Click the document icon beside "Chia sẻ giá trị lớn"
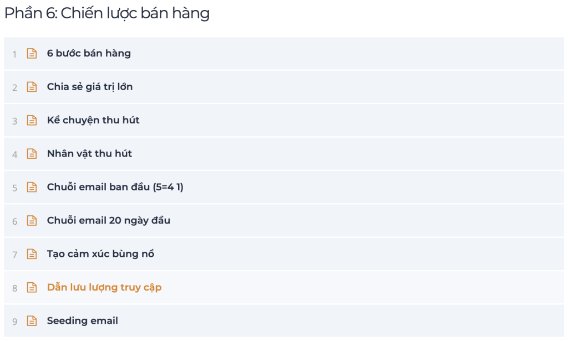 (x=32, y=87)
